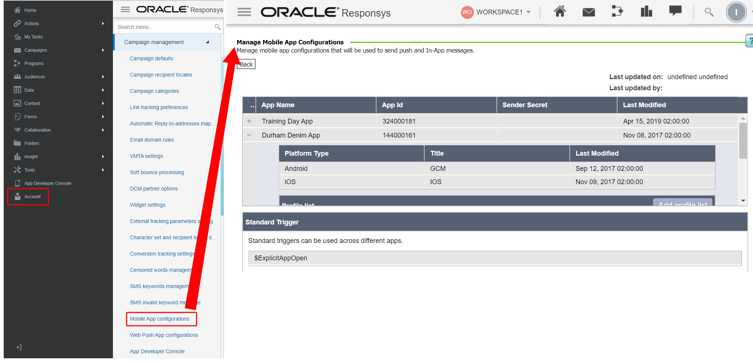Click the table scroll down arrow
This screenshot has width=753, height=362.
(x=743, y=201)
